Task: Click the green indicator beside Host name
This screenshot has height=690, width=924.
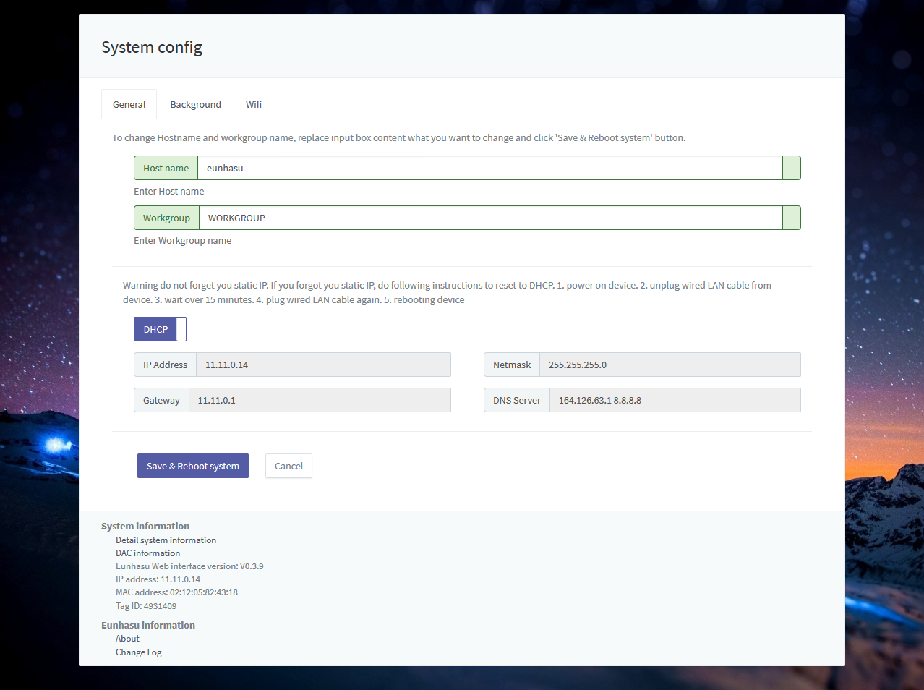Action: (x=792, y=168)
